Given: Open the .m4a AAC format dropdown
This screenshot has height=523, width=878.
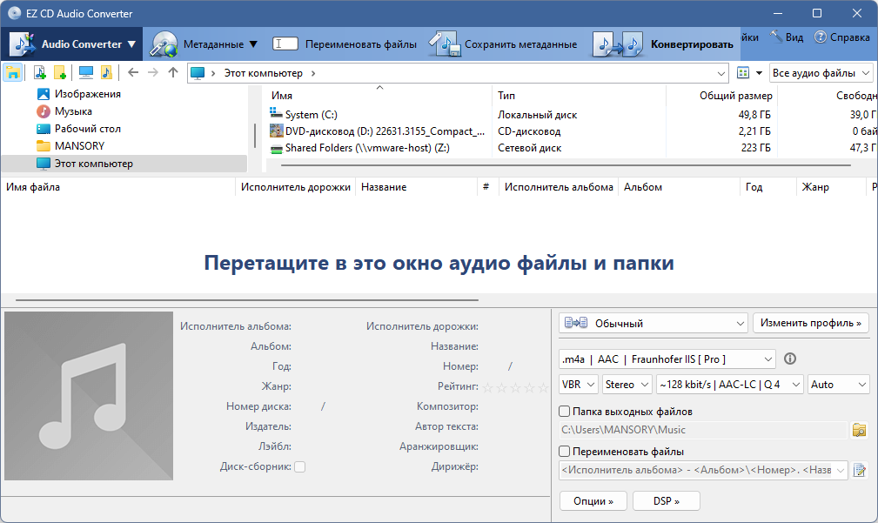Looking at the screenshot, I should point(667,359).
